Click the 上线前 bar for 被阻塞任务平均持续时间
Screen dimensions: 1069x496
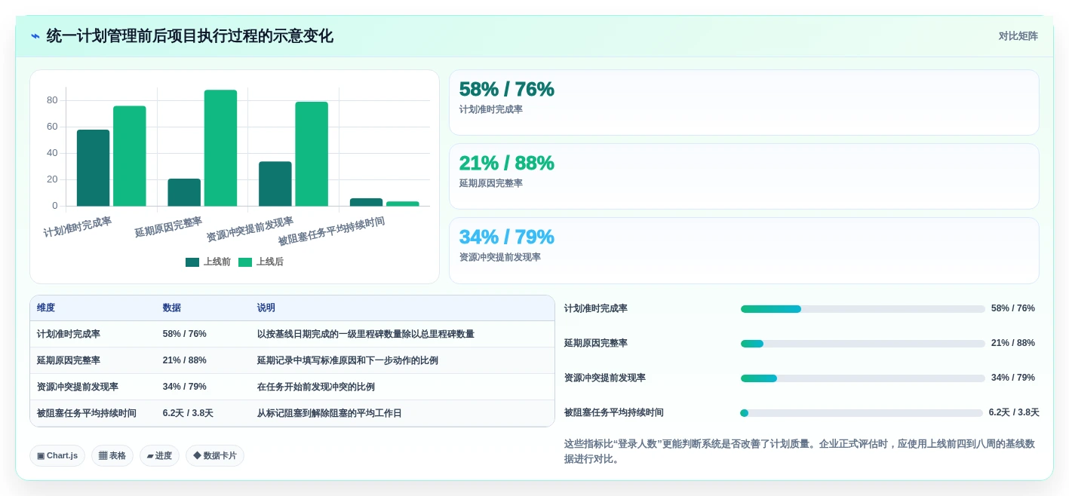pyautogui.click(x=366, y=202)
